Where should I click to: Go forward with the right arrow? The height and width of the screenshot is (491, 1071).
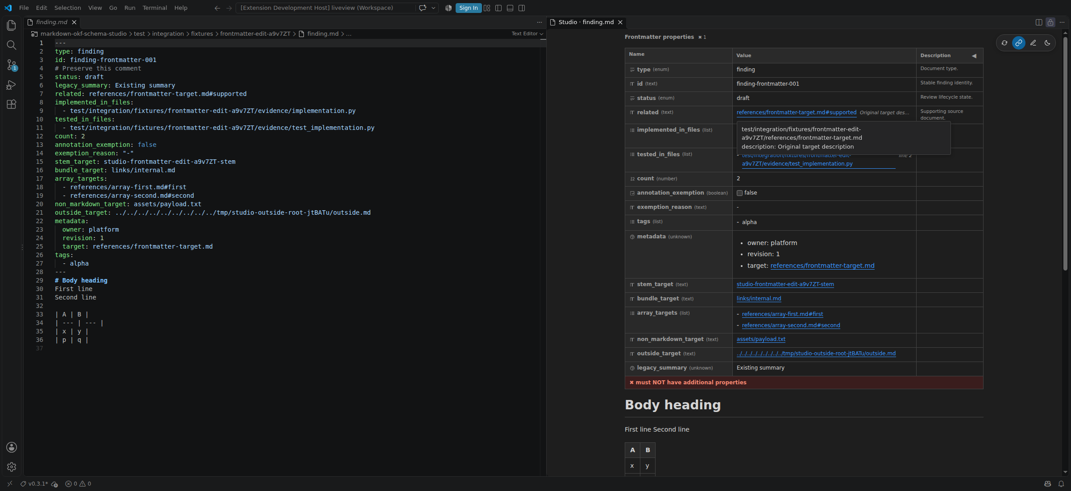tap(229, 8)
